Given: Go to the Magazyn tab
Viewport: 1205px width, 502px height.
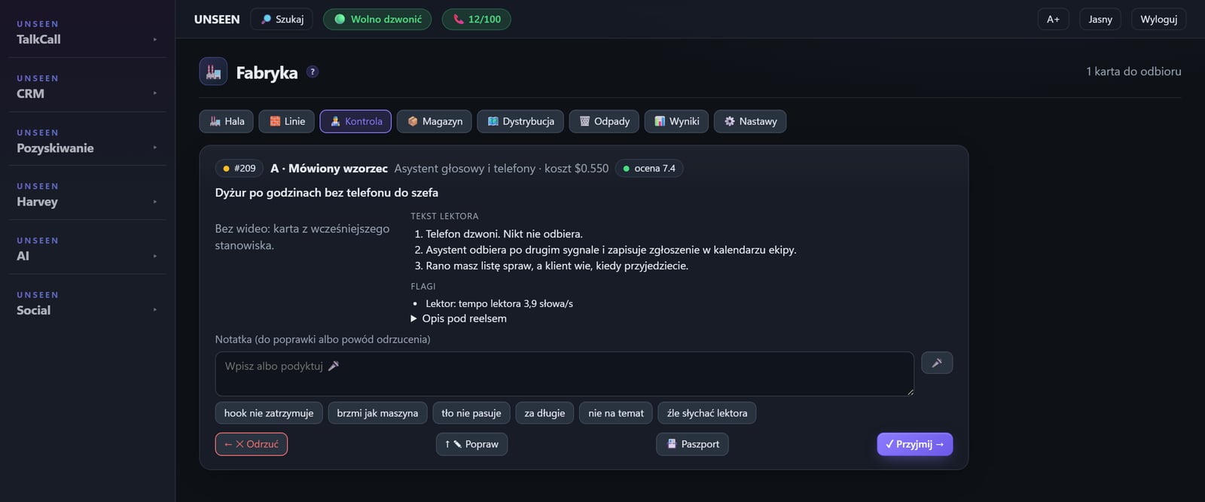Looking at the screenshot, I should point(435,121).
